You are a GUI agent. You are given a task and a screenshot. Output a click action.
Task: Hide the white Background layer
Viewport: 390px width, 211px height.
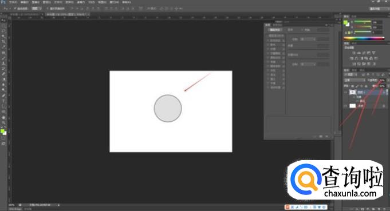(x=345, y=106)
